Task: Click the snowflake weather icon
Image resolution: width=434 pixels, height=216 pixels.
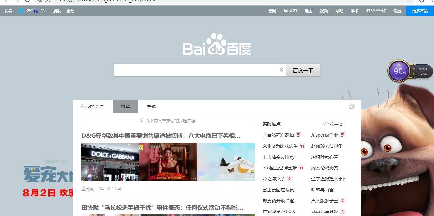Action: tap(21, 11)
